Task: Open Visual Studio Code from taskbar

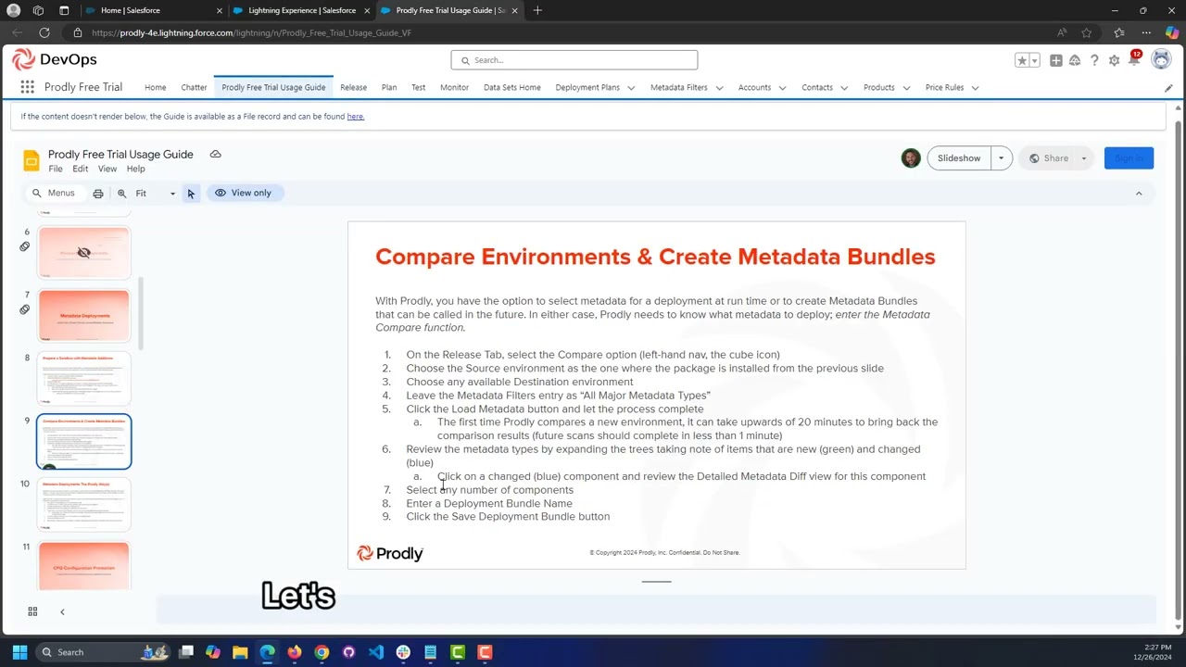Action: click(375, 652)
